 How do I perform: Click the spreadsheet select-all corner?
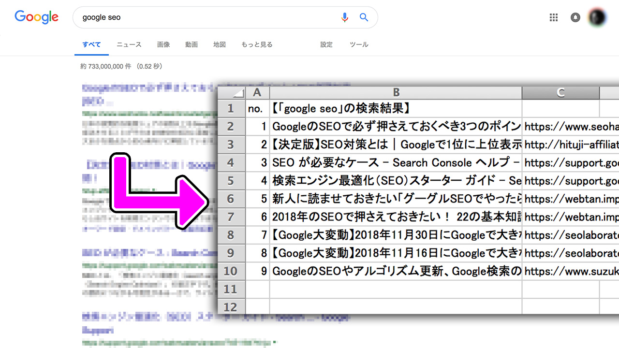tap(232, 93)
